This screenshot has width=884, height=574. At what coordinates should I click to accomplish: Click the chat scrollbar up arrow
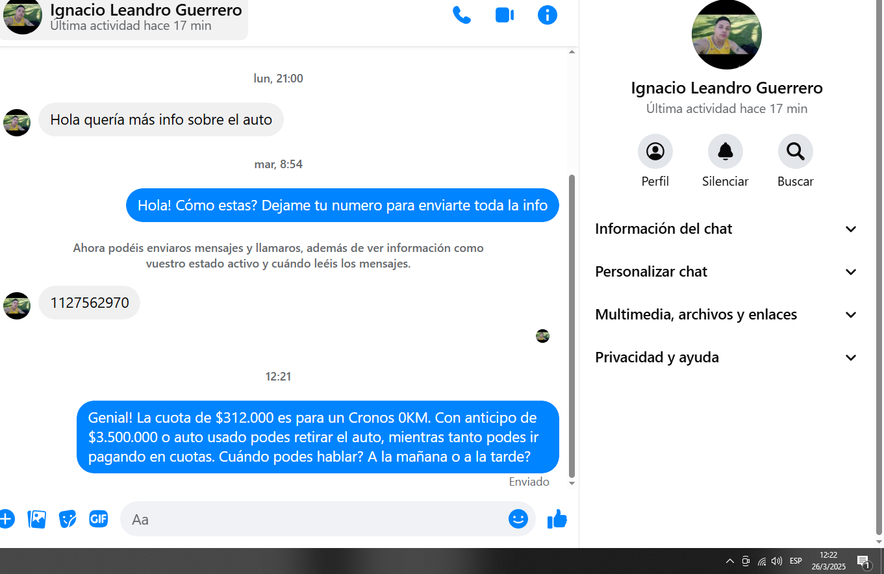point(572,51)
